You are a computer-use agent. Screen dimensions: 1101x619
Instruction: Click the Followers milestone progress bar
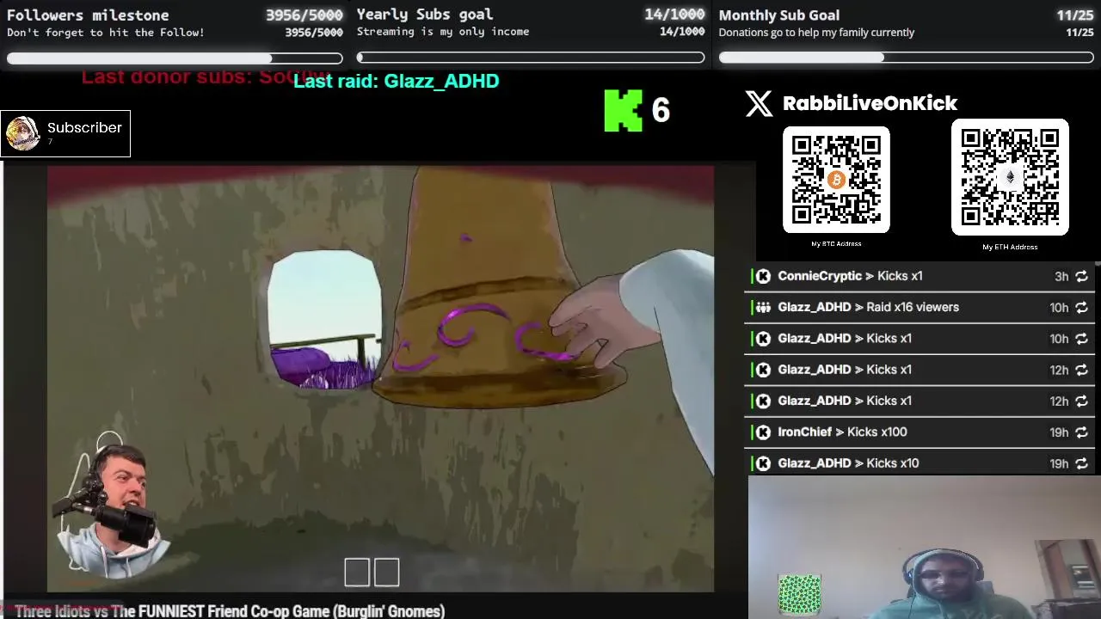click(175, 58)
